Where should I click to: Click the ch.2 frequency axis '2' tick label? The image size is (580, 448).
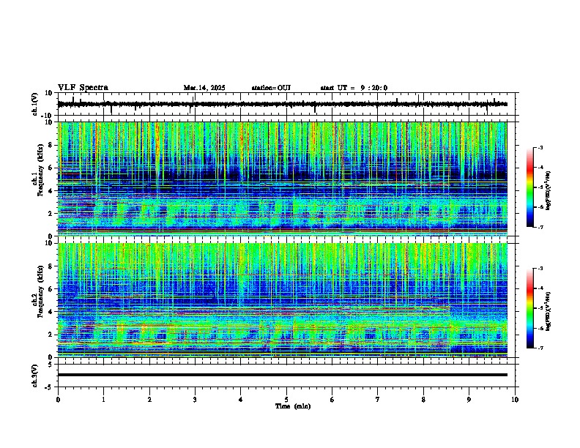[51, 335]
